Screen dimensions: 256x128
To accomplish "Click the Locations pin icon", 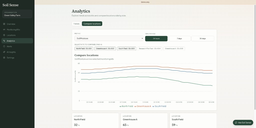I will tap(4, 35).
